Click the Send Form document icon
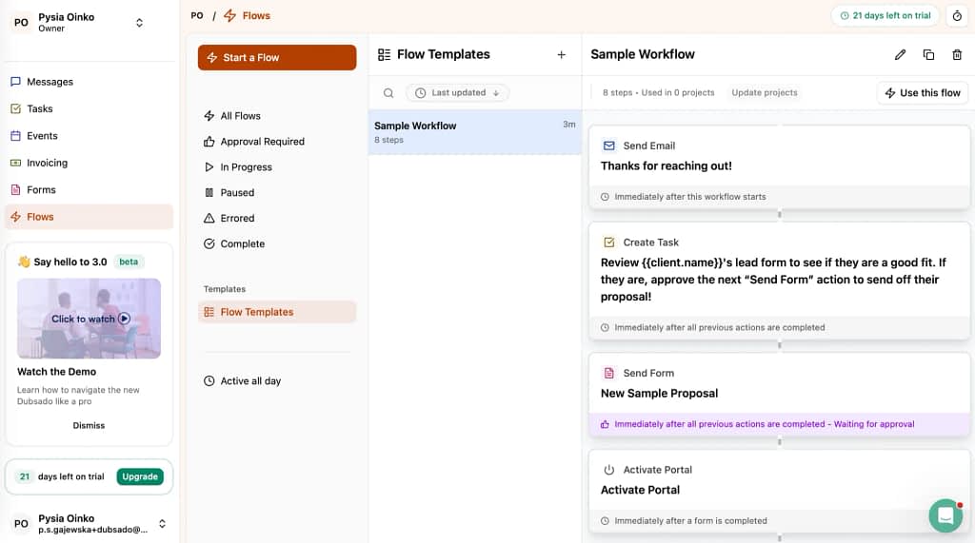The width and height of the screenshot is (975, 543). [x=608, y=373]
